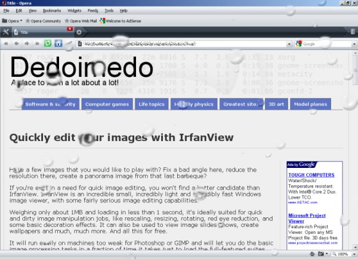Expand the address bar history dropdown
The width and height of the screenshot is (358, 259).
point(289,44)
